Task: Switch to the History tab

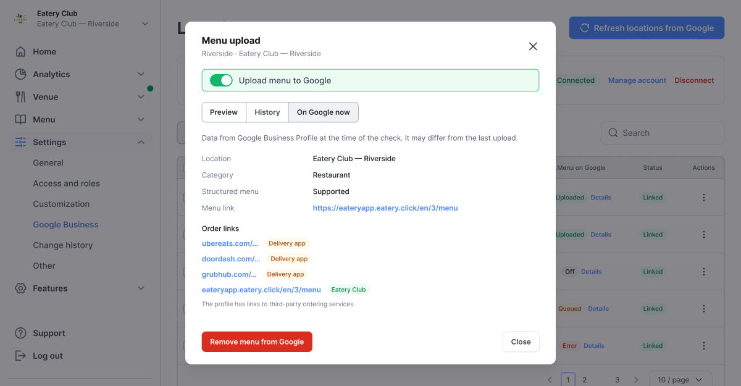Action: (267, 112)
